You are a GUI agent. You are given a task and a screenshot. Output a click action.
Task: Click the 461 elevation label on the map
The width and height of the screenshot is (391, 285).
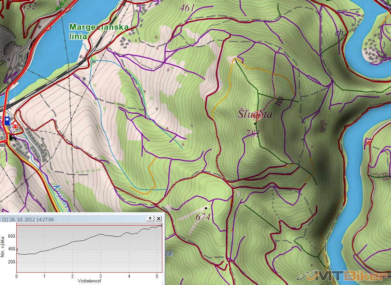pyautogui.click(x=187, y=8)
